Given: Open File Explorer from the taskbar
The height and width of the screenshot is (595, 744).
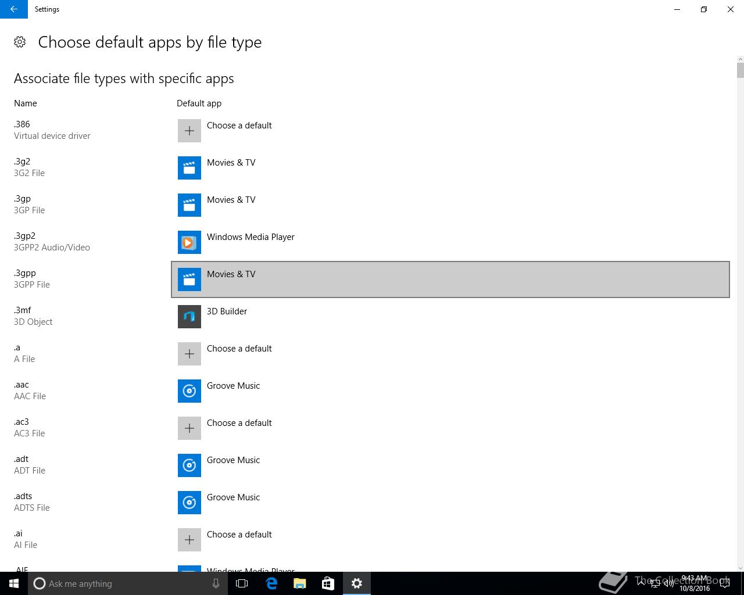Looking at the screenshot, I should [x=299, y=583].
